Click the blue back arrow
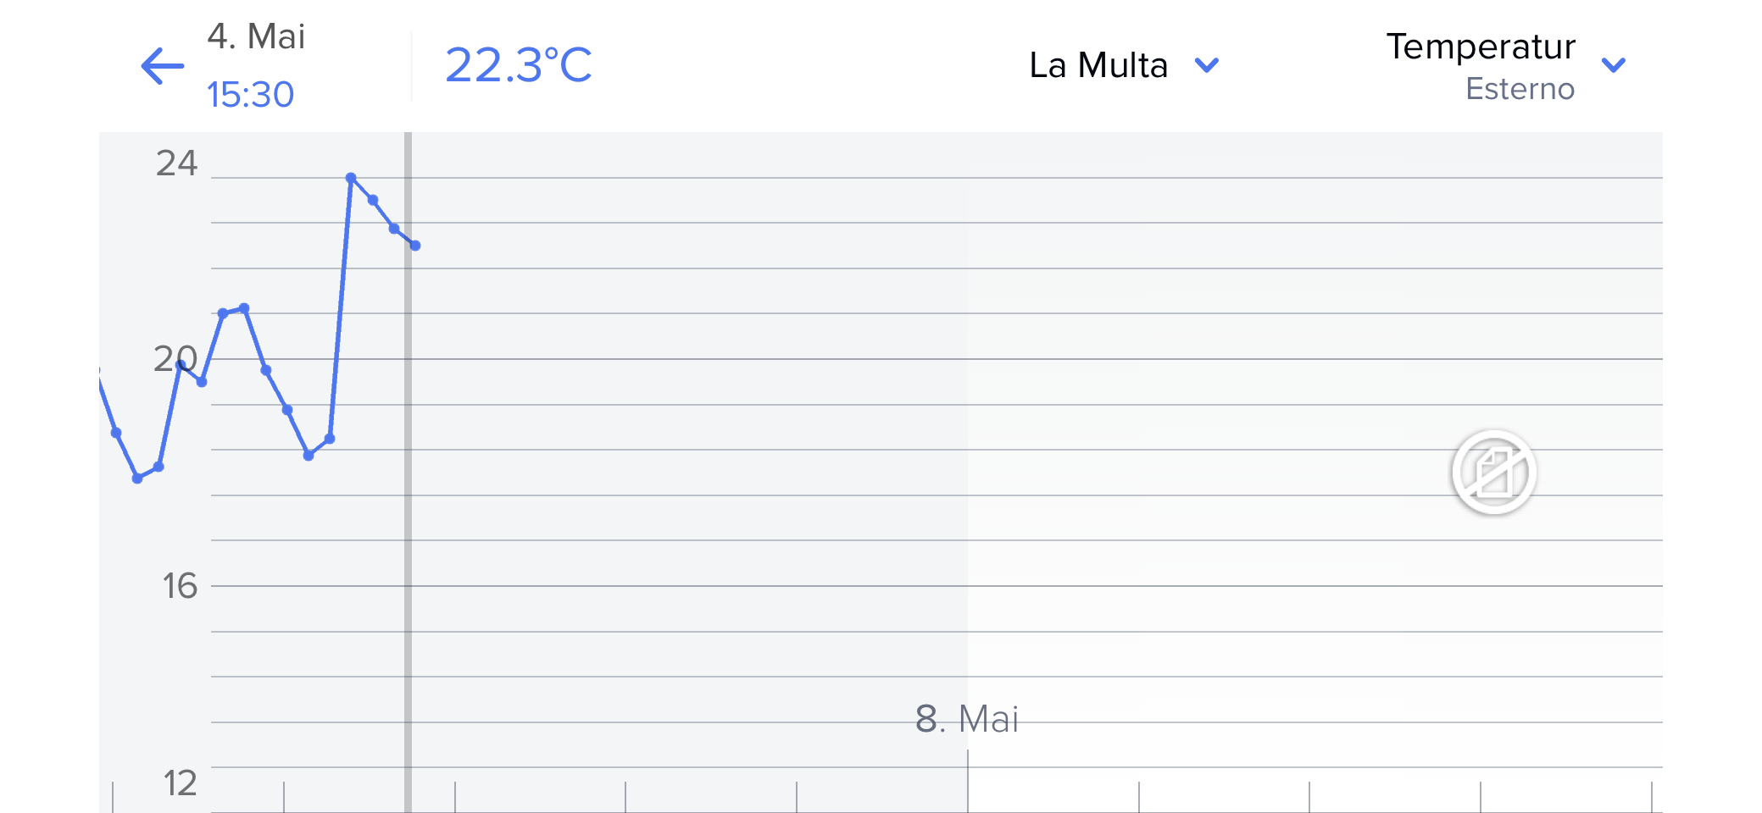 163,66
